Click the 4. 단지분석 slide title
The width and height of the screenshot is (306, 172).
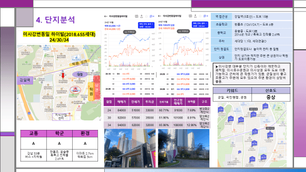point(55,20)
